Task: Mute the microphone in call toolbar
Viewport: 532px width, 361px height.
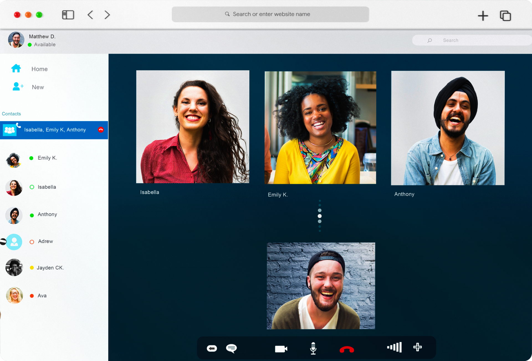Action: (313, 348)
